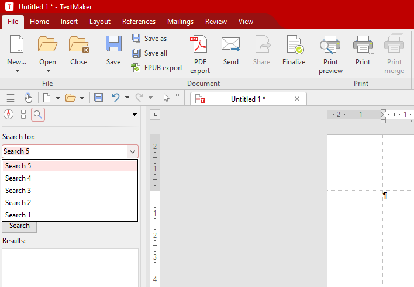Select Search 3 from history list
Image resolution: width=414 pixels, height=287 pixels.
[70, 191]
